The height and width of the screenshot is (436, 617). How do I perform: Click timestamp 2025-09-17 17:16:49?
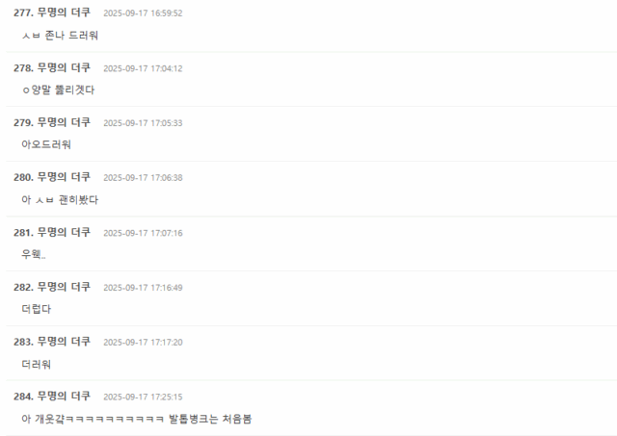coord(143,288)
